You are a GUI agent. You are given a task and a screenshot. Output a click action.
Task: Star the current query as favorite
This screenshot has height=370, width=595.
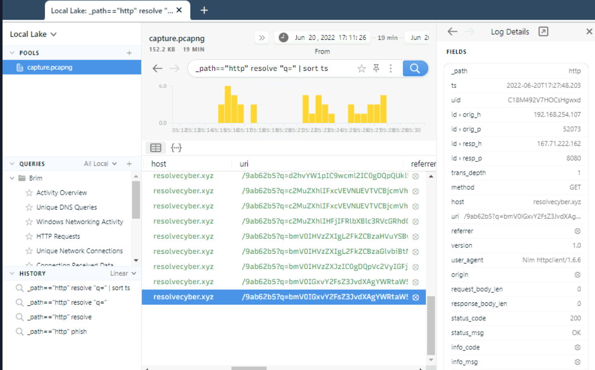coord(361,69)
